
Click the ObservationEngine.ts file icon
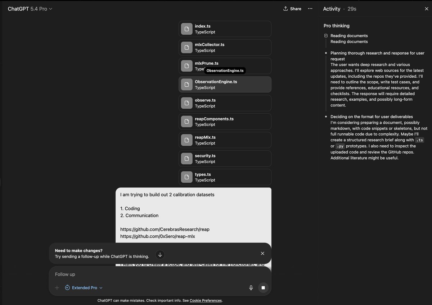(186, 85)
